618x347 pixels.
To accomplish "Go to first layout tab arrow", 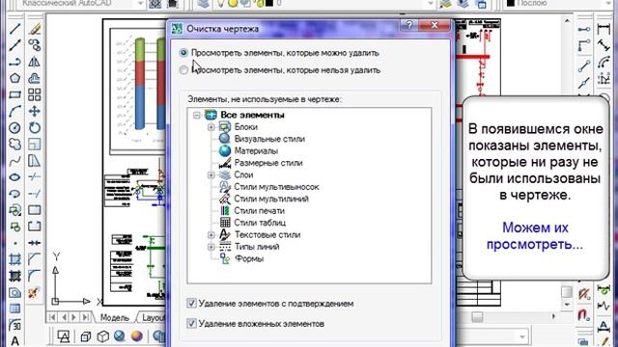I will pos(53,317).
